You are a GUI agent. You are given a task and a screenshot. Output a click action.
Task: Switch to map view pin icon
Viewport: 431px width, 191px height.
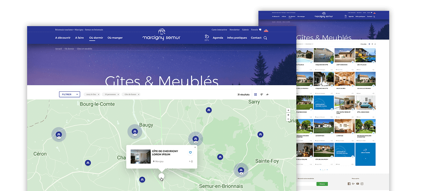coord(261,95)
